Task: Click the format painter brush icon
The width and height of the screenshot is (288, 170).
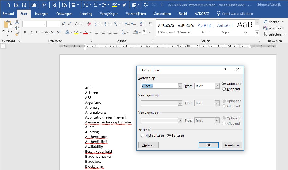Action: tap(17, 34)
